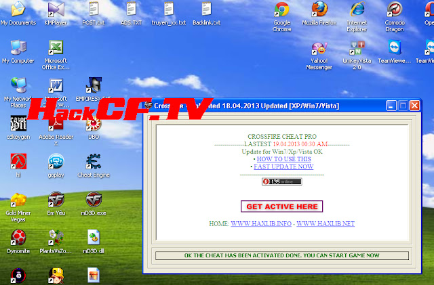Launch the goplay shortcut
The height and width of the screenshot is (285, 434).
(56, 165)
